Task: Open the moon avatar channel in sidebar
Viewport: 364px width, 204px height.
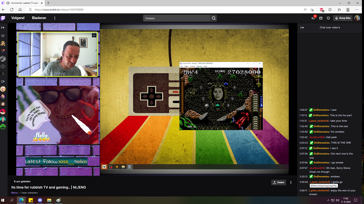Action: click(3, 59)
